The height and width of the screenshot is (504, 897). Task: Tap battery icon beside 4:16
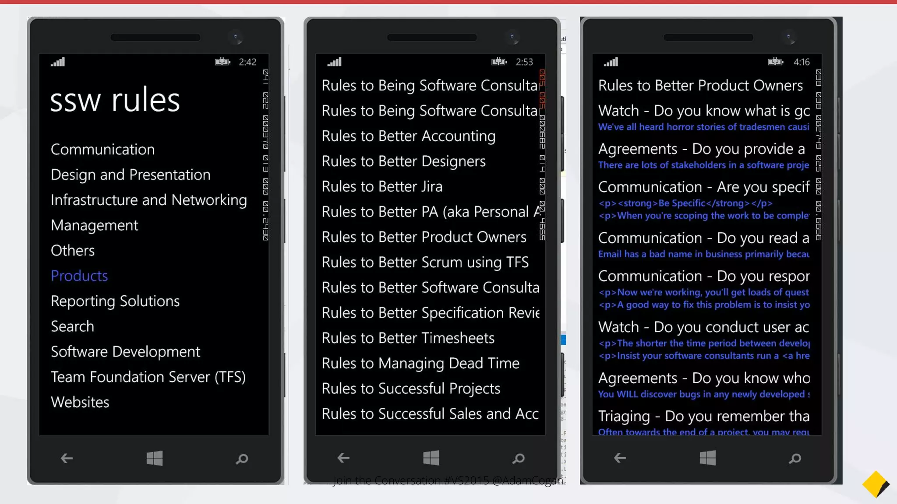[776, 62]
